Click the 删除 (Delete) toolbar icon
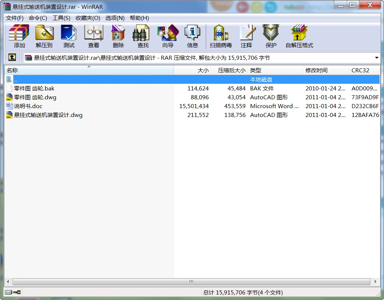The width and height of the screenshot is (384, 300). click(x=118, y=32)
